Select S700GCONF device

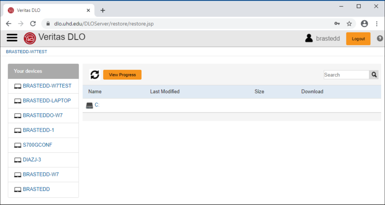coord(37,145)
